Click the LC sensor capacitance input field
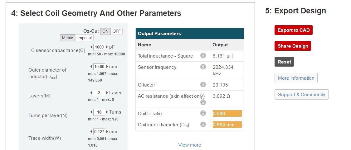Image resolution: width=351 pixels, height=150 pixels. click(100, 47)
